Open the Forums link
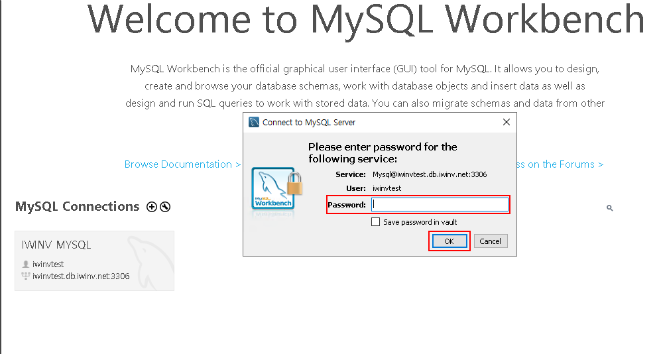This screenshot has width=657, height=354. [560, 164]
